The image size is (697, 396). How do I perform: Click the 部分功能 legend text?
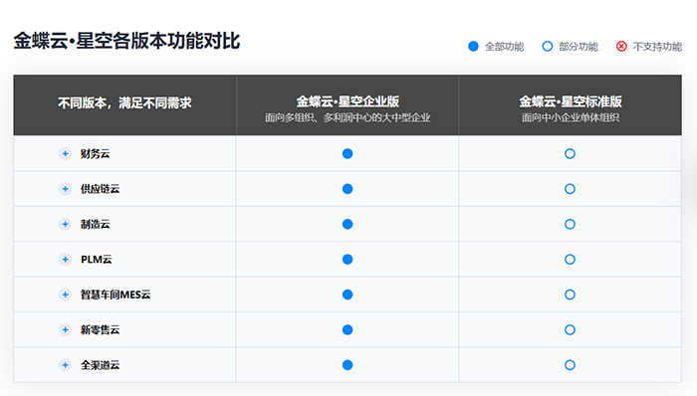coord(579,47)
